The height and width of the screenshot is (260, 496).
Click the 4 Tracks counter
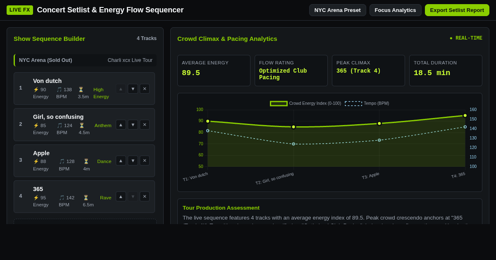(147, 38)
